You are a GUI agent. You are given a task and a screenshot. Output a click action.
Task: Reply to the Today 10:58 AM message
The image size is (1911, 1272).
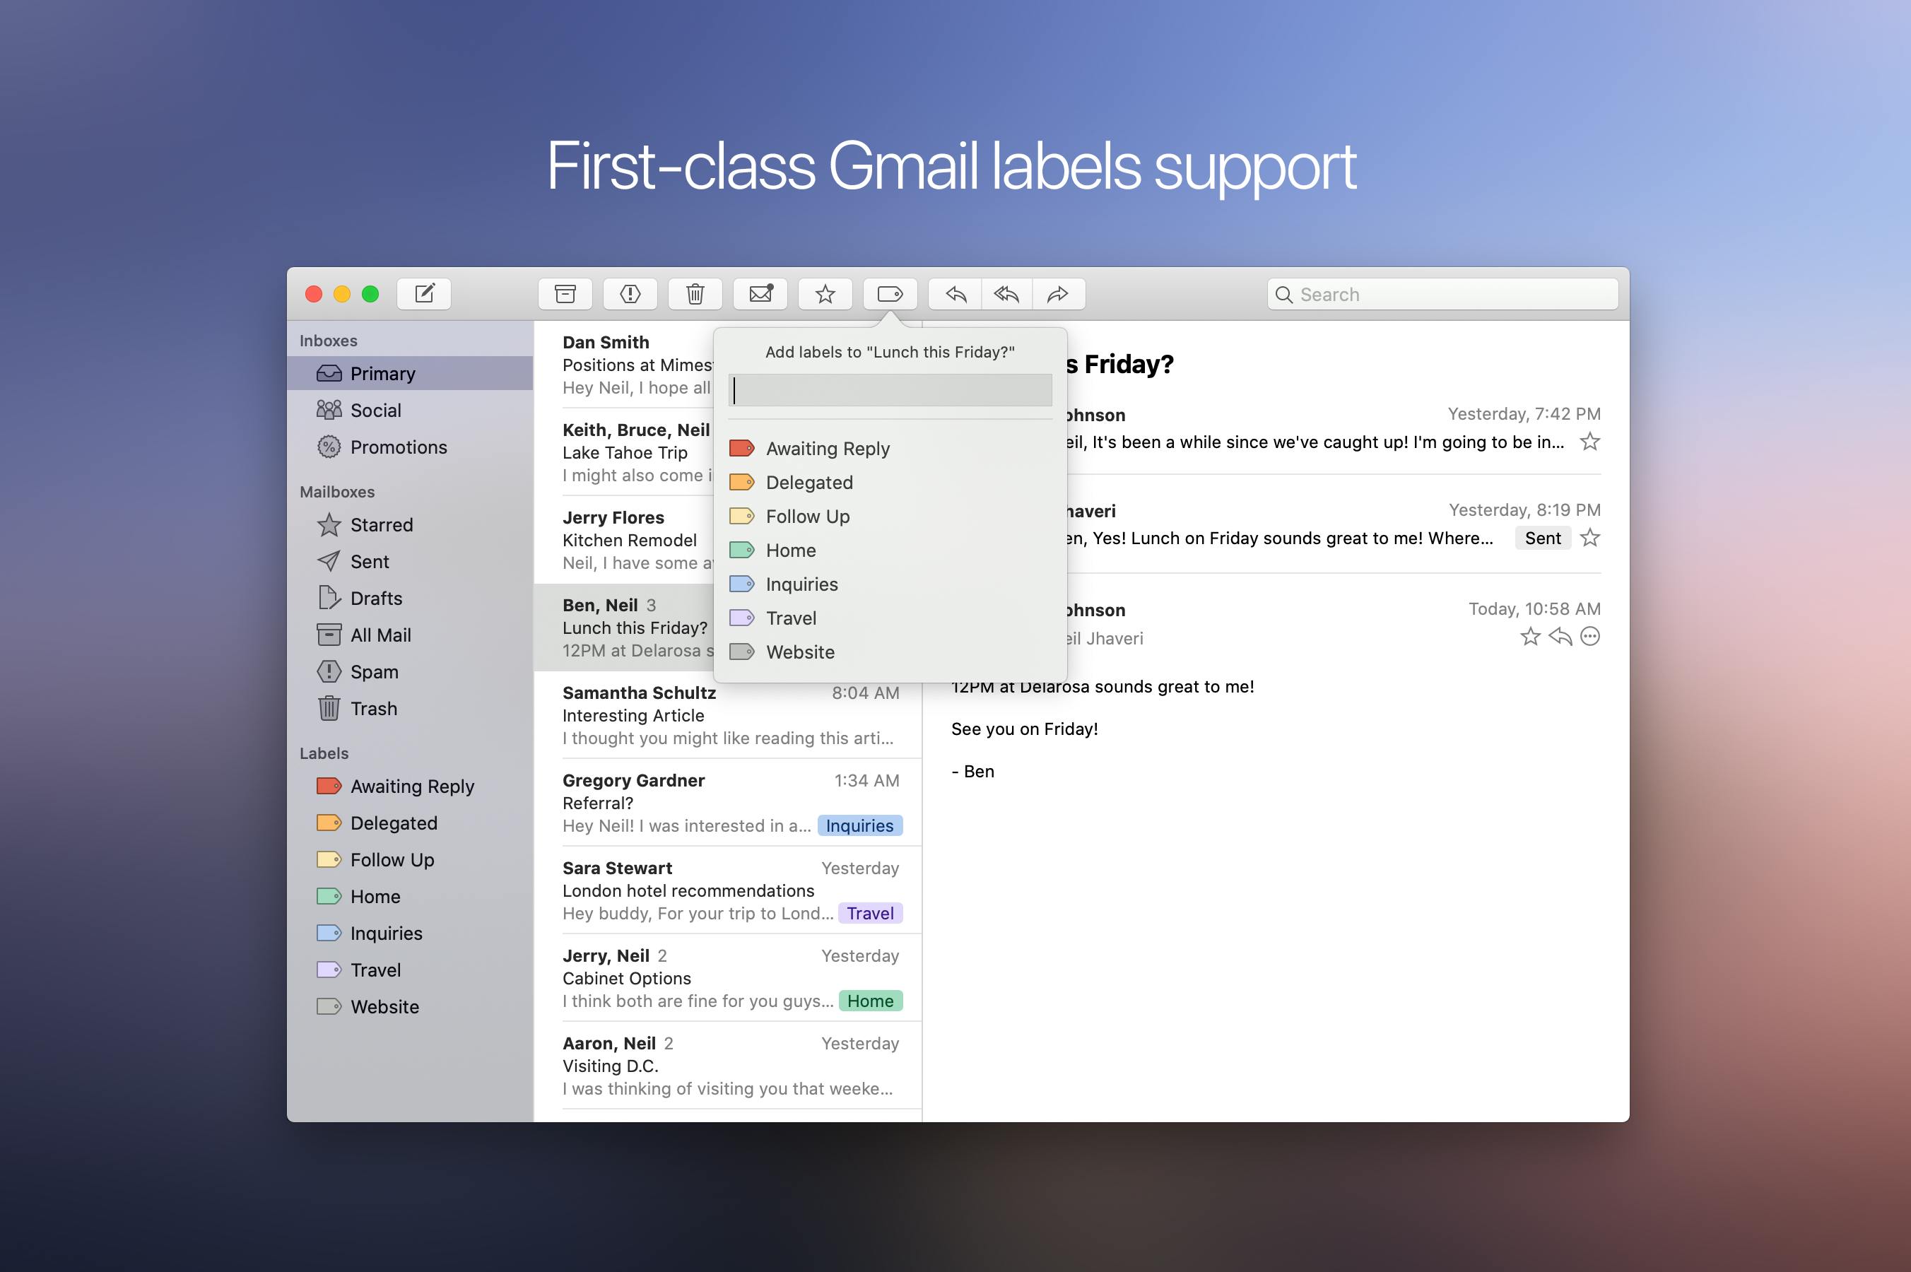pyautogui.click(x=1560, y=637)
